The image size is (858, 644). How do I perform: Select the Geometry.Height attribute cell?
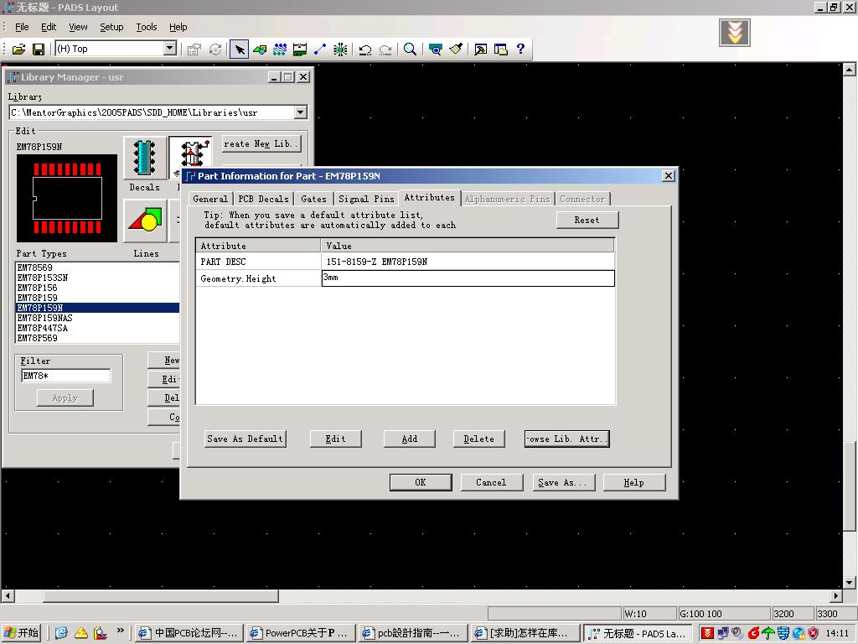click(x=258, y=278)
